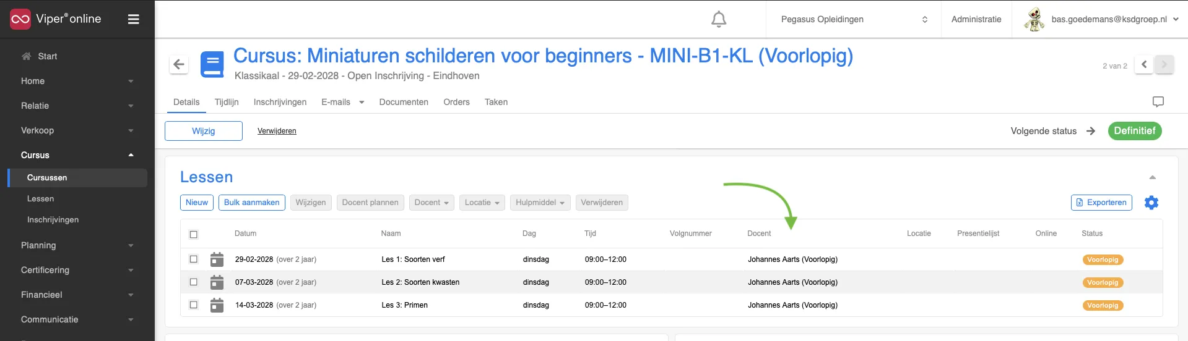Click the Viper online logo icon

point(20,19)
